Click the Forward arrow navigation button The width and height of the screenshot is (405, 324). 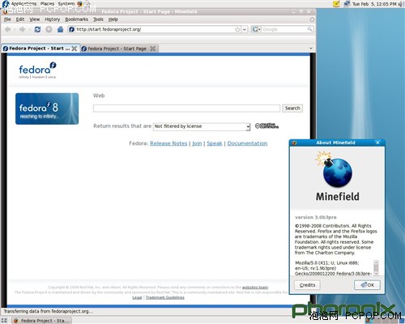tap(22, 29)
